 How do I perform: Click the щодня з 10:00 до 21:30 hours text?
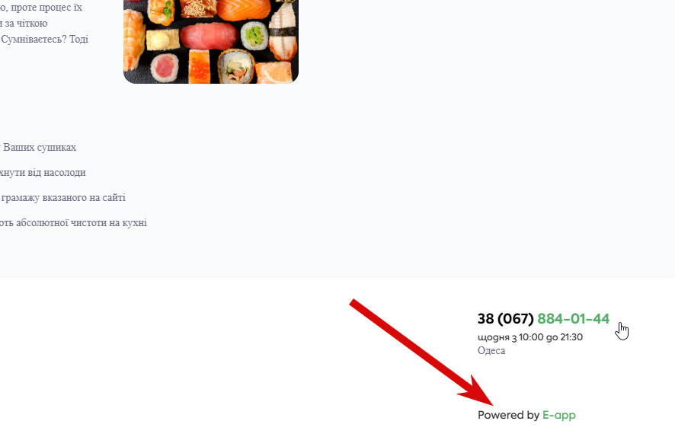pyautogui.click(x=530, y=337)
